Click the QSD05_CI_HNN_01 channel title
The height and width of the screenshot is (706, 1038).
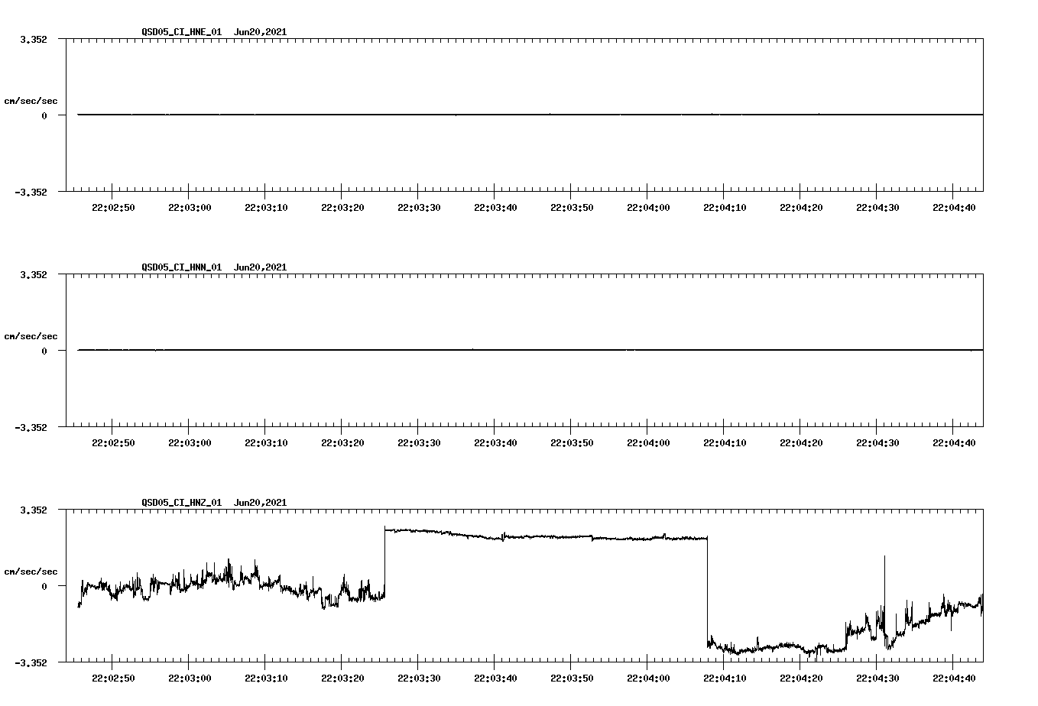(182, 267)
